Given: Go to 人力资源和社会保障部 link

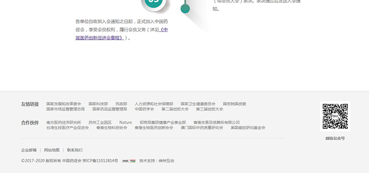Looking at the screenshot, I should (x=154, y=104).
